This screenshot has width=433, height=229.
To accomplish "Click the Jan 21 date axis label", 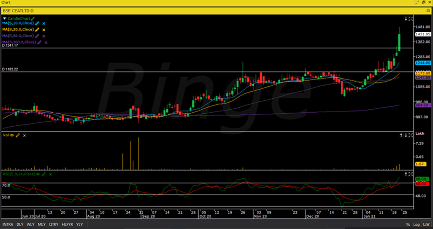I will point(370,216).
